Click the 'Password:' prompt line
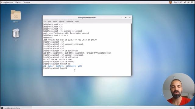195x109 pixels. [48, 38]
